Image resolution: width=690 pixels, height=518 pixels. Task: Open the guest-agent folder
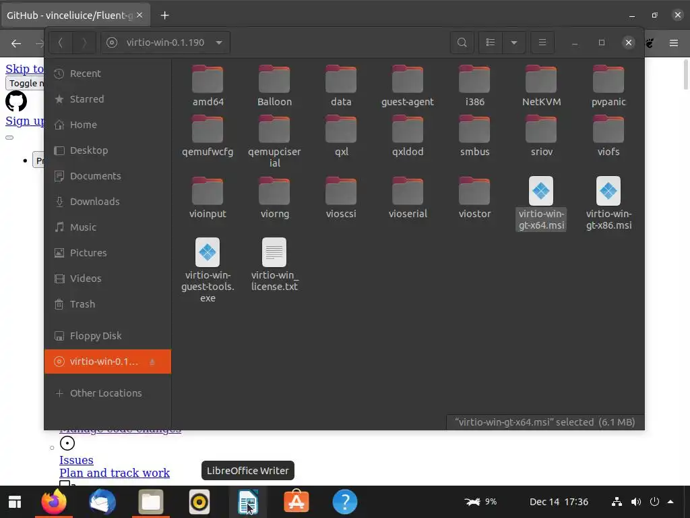408,86
